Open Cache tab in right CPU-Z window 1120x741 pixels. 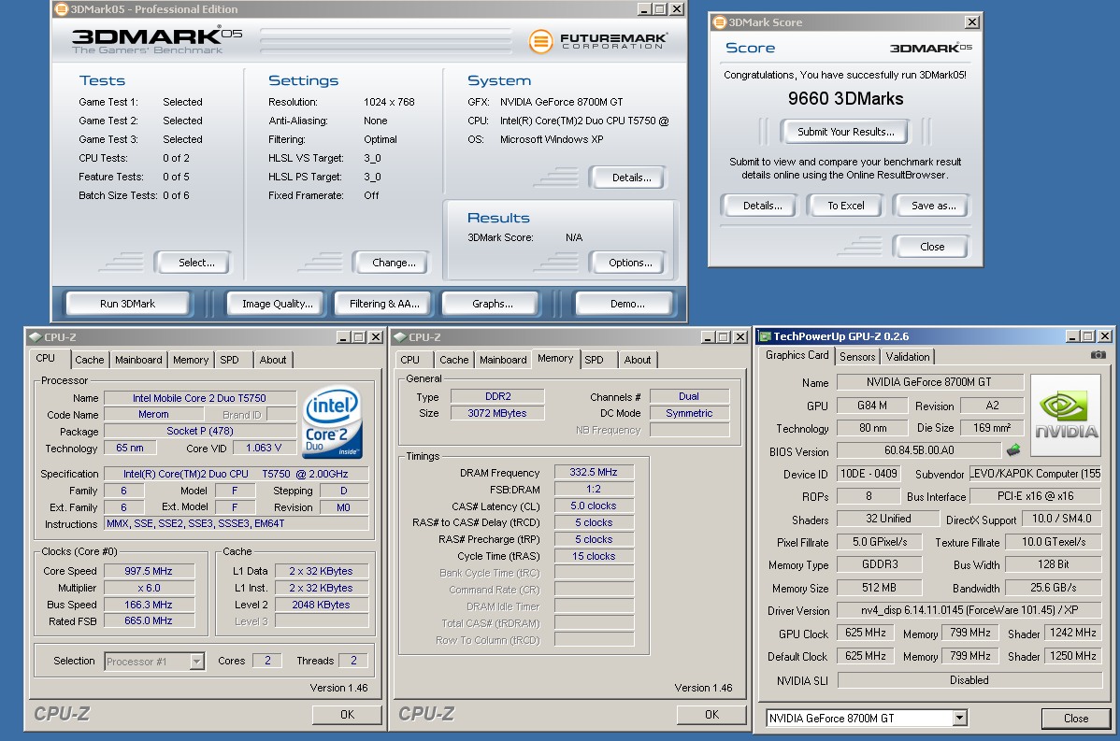click(454, 360)
